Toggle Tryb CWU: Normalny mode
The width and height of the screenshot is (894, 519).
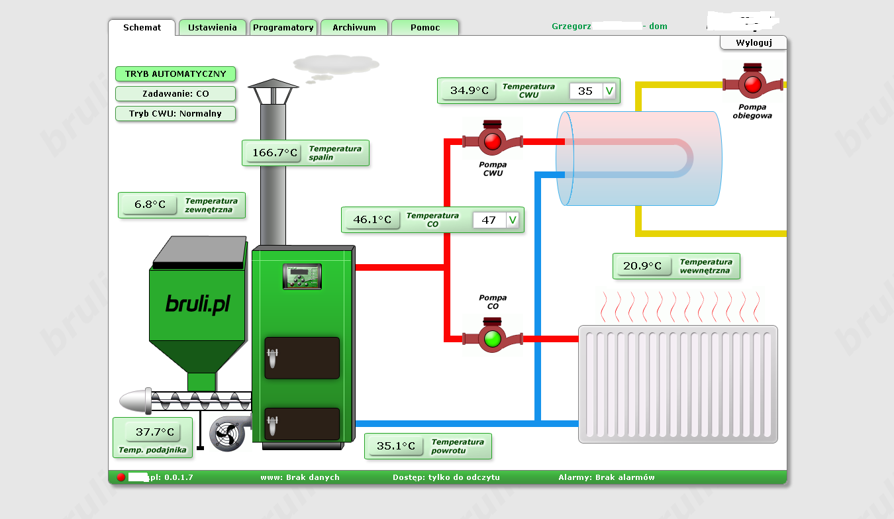point(175,113)
